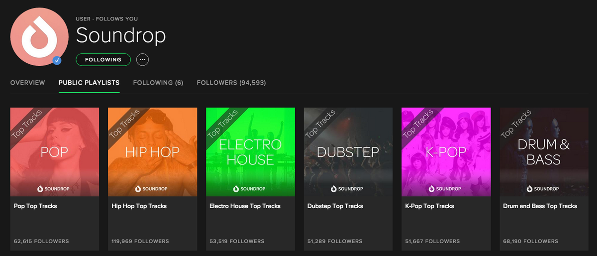Click the 51,289 Followers count text
Screen dimensions: 597x256
335,241
